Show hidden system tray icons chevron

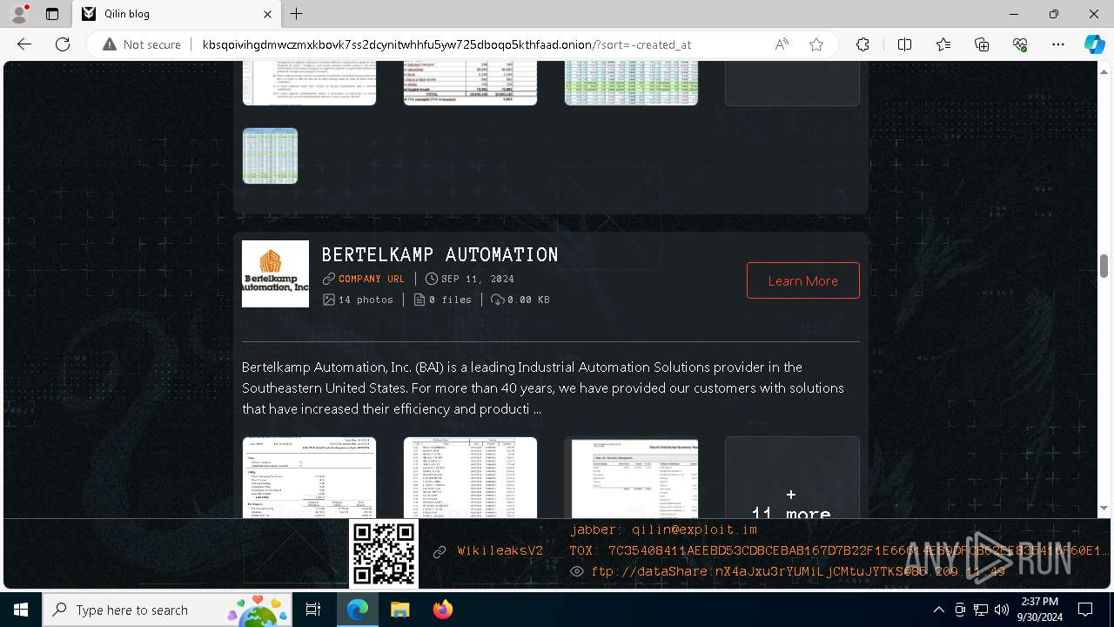pos(938,610)
